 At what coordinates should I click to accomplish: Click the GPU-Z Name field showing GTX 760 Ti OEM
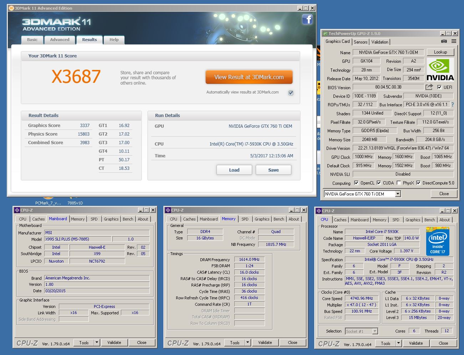pos(388,52)
